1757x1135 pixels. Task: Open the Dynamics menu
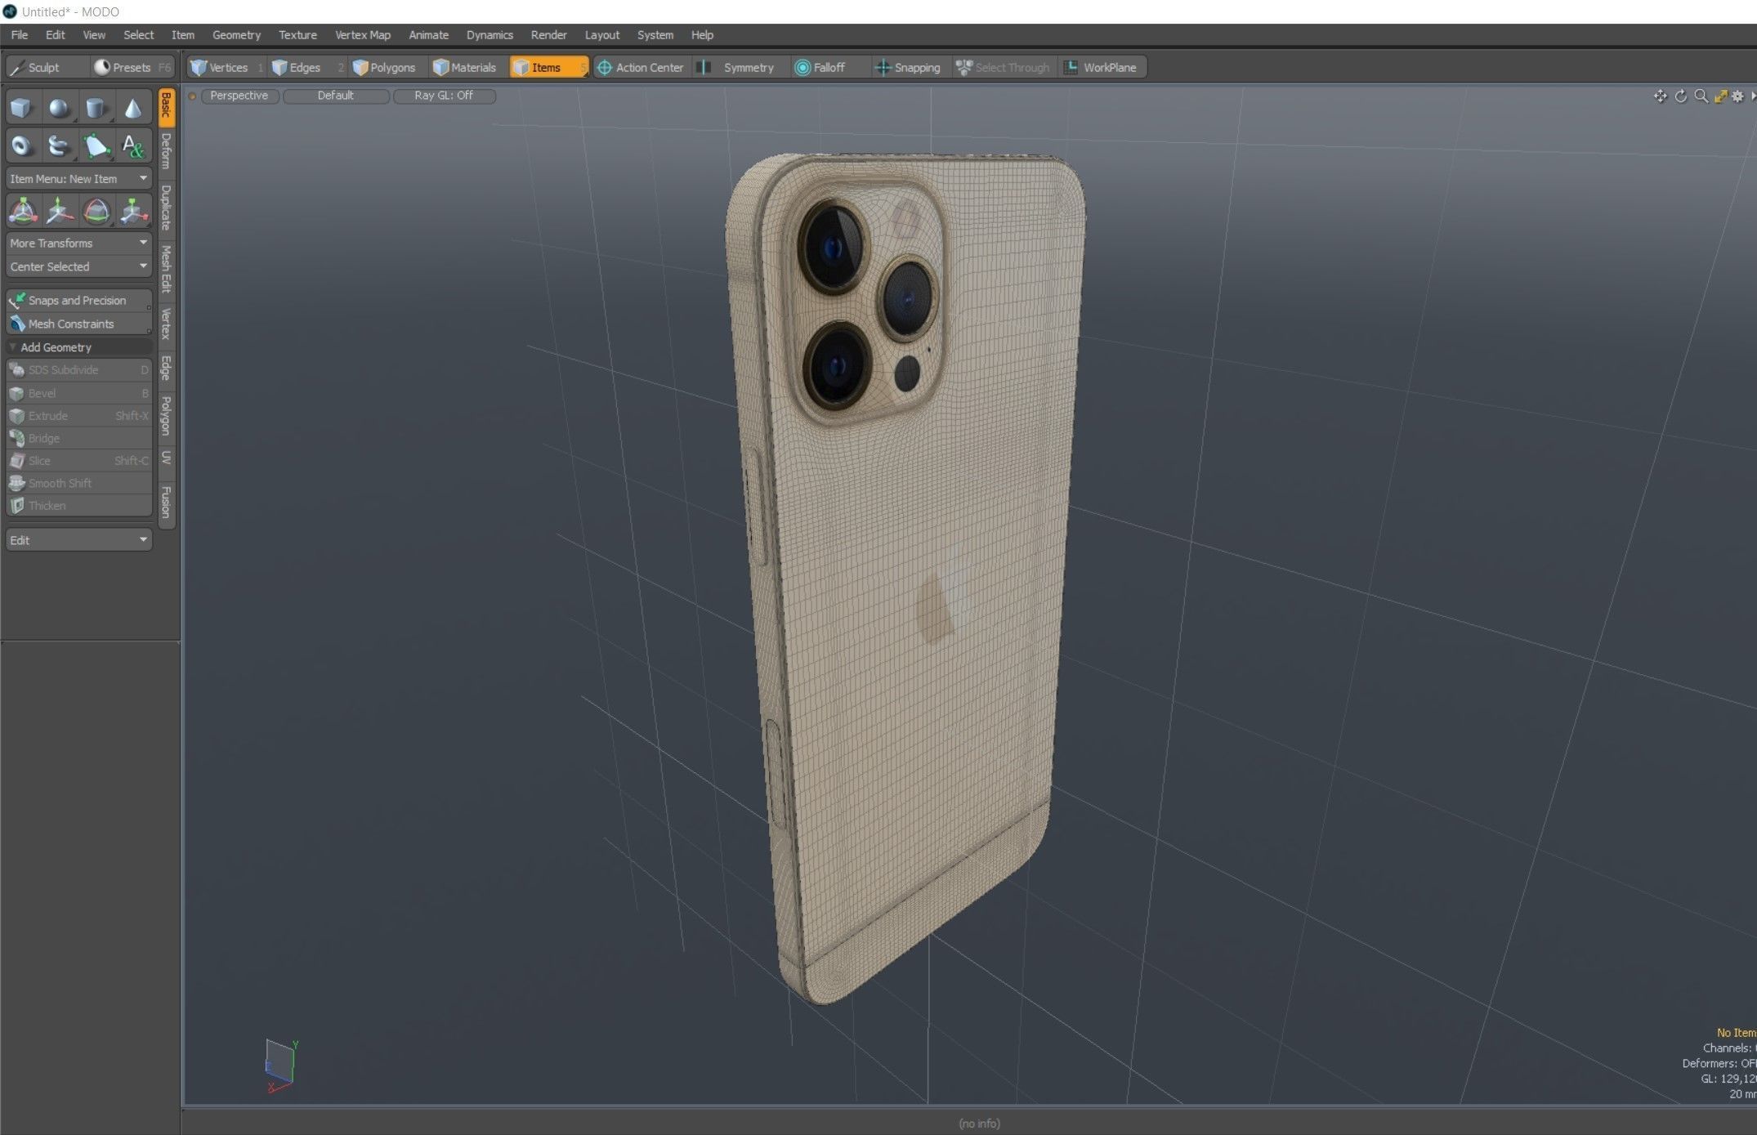point(490,35)
